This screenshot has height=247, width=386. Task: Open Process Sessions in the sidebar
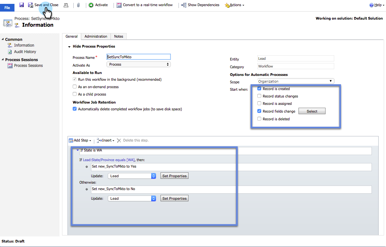pos(28,66)
